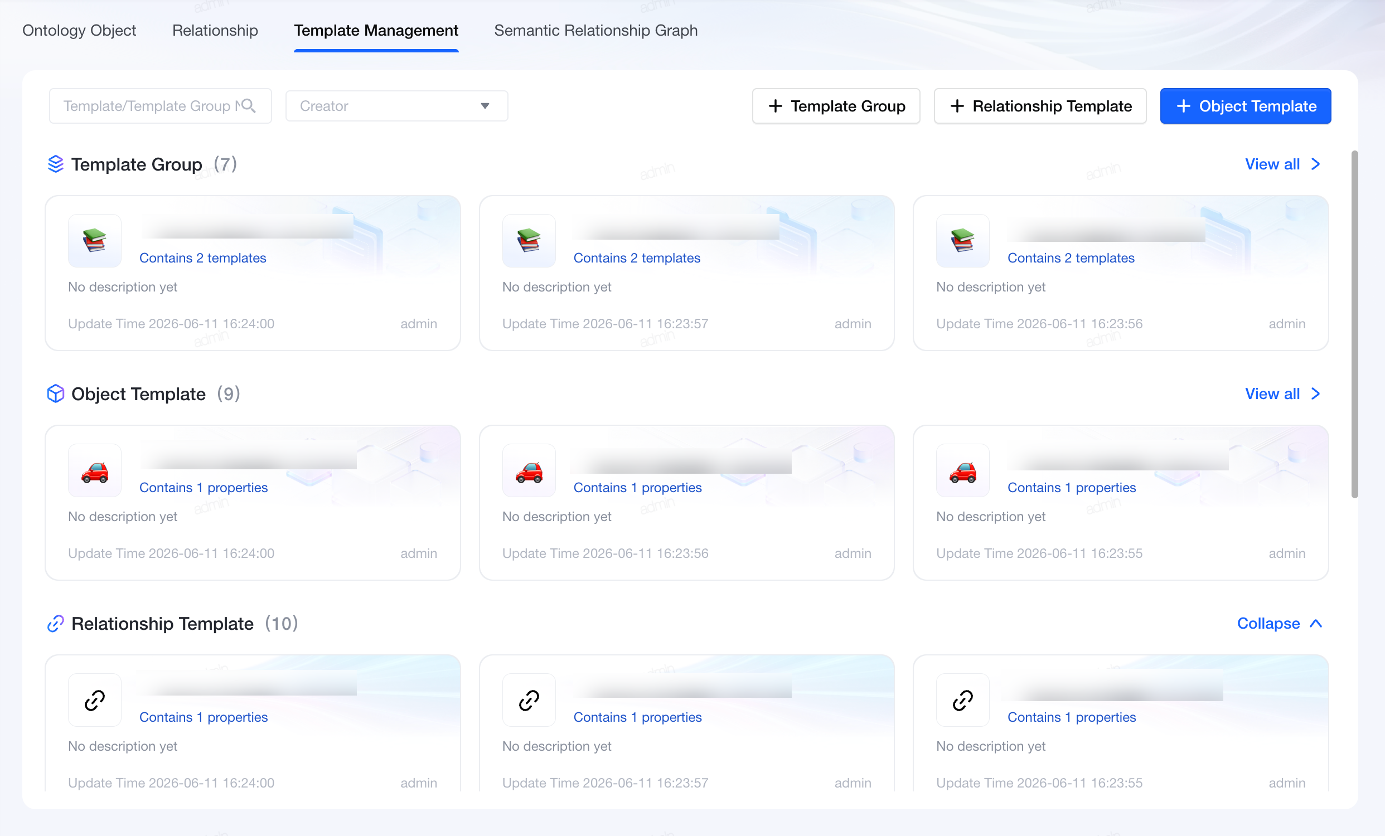
Task: Click books icon of first template group
Action: (94, 240)
